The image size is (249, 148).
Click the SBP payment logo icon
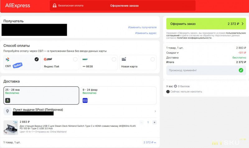tap(7, 59)
